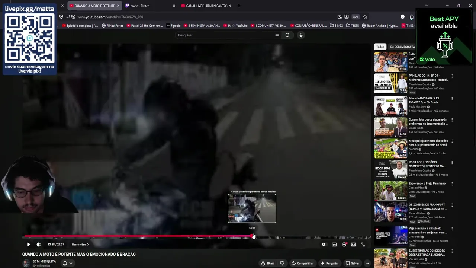
Task: Open the TESTE bookmarks folder
Action: [353, 26]
